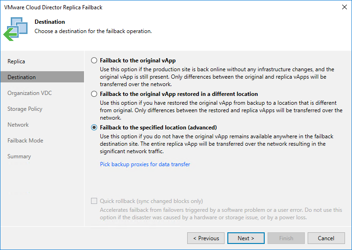Close the Replica Failback dialog
352x250 pixels.
coord(345,7)
